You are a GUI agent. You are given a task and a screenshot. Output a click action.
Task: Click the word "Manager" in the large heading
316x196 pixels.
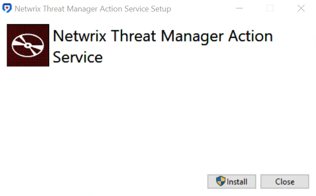click(192, 37)
